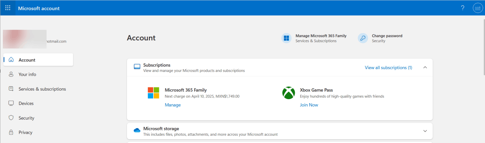Click the hotmail.com email address text

pyautogui.click(x=56, y=41)
